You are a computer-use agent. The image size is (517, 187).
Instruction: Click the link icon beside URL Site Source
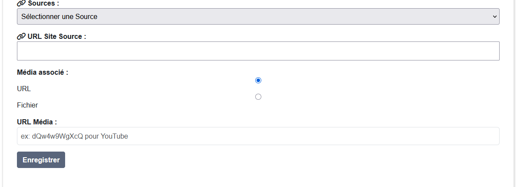21,37
